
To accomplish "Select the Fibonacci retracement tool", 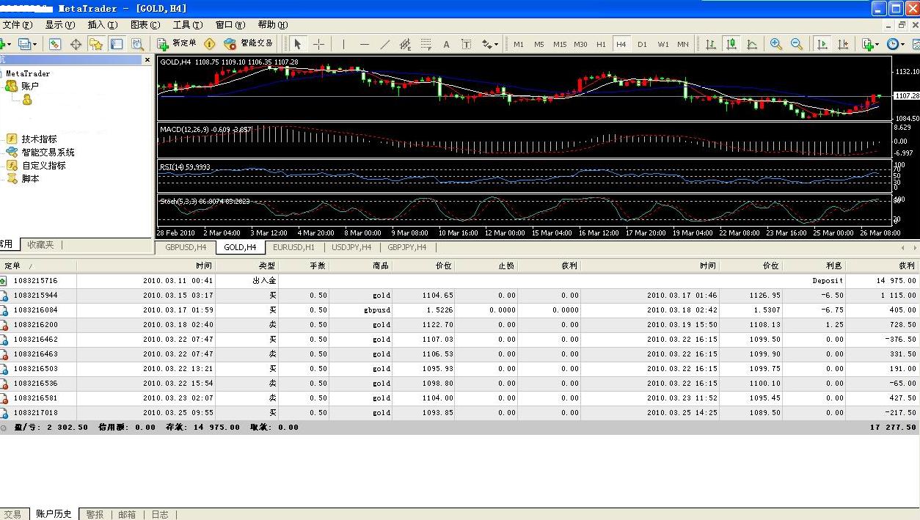I will (x=426, y=44).
